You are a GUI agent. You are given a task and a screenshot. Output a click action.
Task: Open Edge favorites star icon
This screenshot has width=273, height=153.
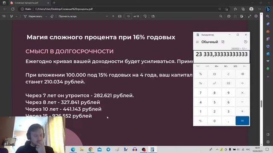[235, 9]
